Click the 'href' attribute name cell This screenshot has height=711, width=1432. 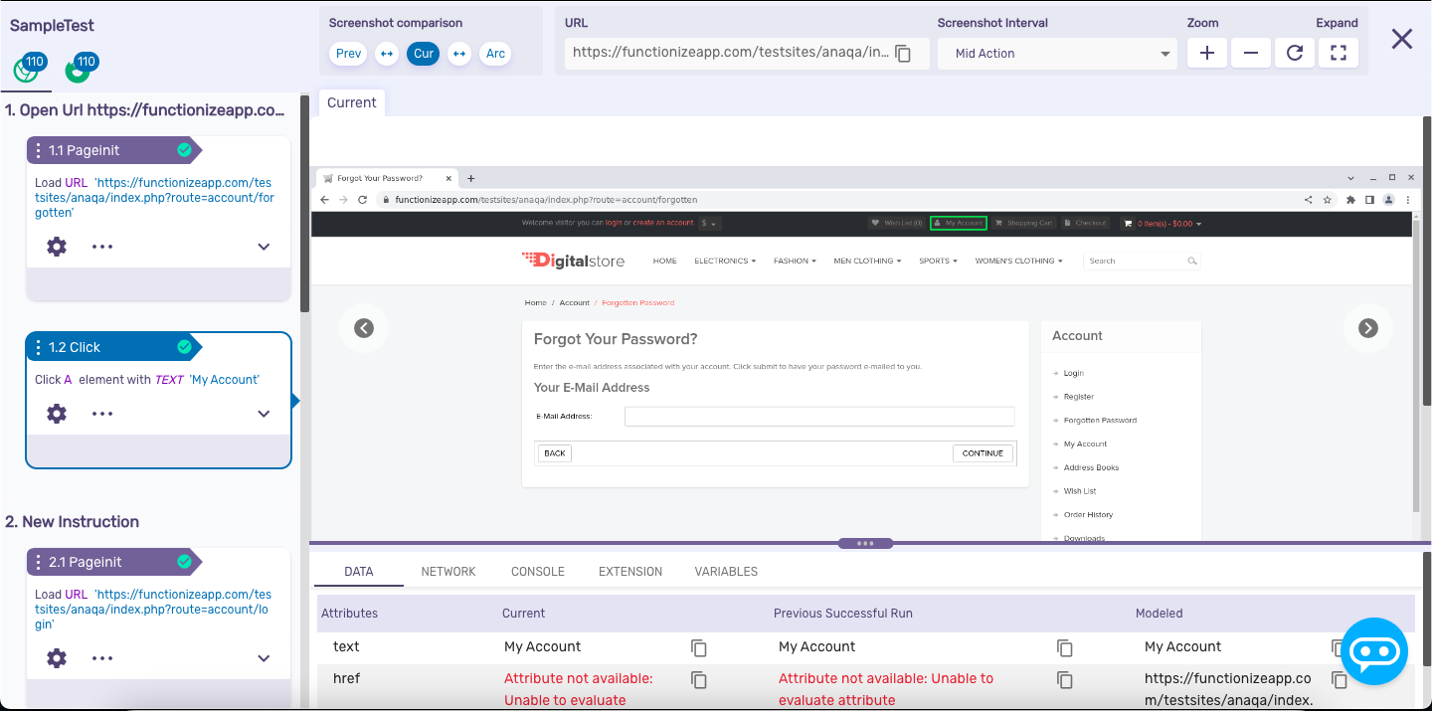pos(347,678)
